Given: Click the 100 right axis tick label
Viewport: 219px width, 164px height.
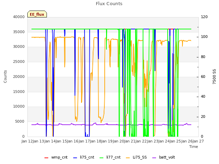Looking at the screenshot, I should [204, 37].
